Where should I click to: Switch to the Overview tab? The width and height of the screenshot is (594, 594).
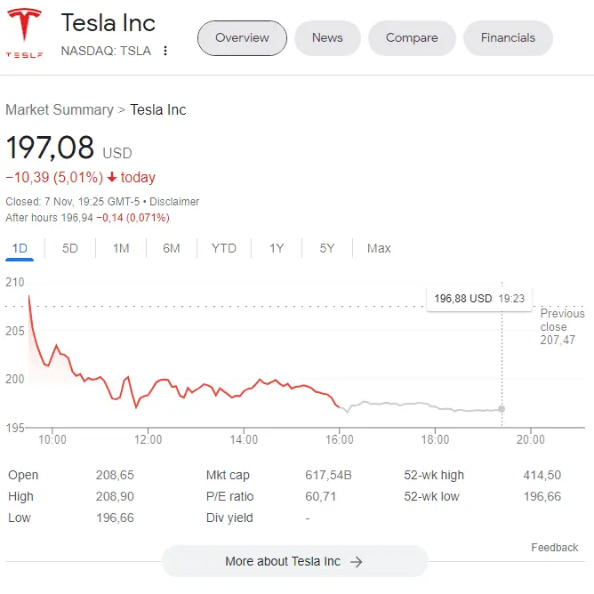coord(242,38)
